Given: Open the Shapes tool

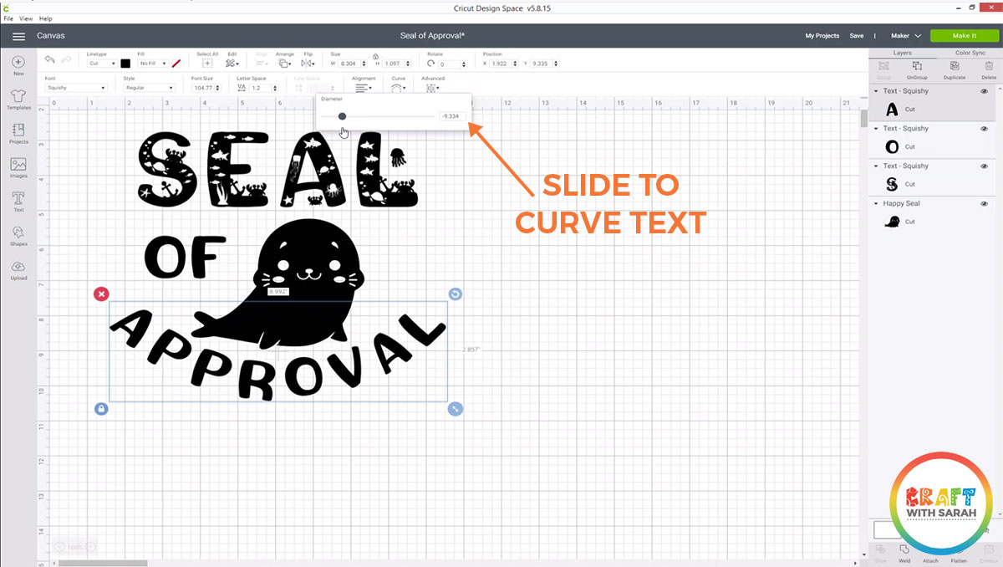Looking at the screenshot, I should click(x=18, y=232).
